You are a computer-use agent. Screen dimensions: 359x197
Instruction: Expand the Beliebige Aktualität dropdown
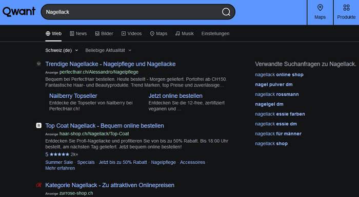(108, 50)
